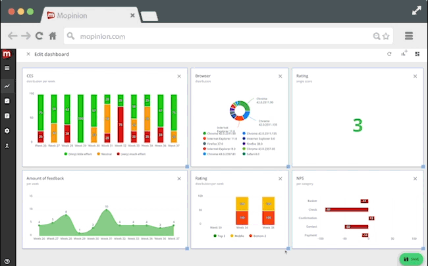Click the help question mark icon
This screenshot has height=266, width=428.
click(x=7, y=261)
